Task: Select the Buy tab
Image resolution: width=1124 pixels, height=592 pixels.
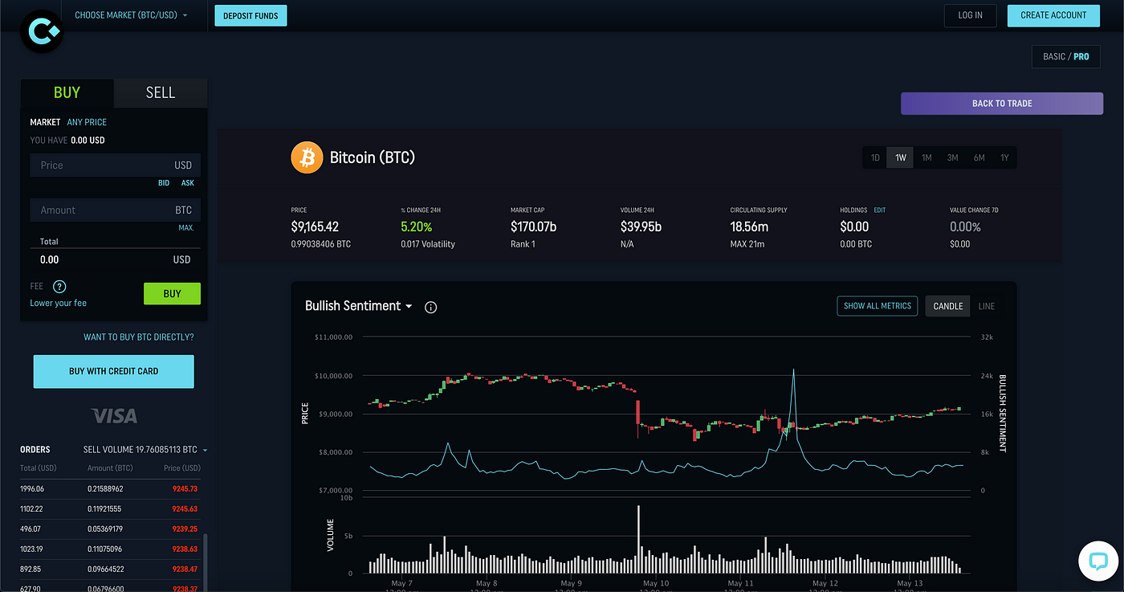Action: tap(67, 92)
